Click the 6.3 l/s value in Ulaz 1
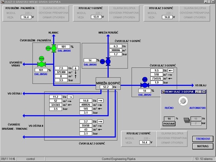The image size is (216, 162). tap(116, 46)
